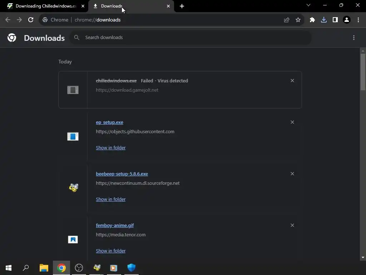The width and height of the screenshot is (366, 275).
Task: Click the Chrome taskbar icon
Action: tap(61, 268)
